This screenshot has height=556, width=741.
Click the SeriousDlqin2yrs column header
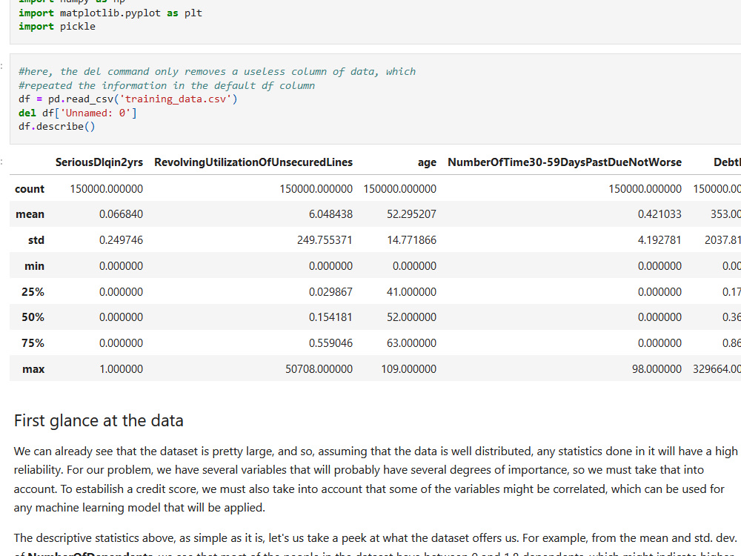[99, 162]
